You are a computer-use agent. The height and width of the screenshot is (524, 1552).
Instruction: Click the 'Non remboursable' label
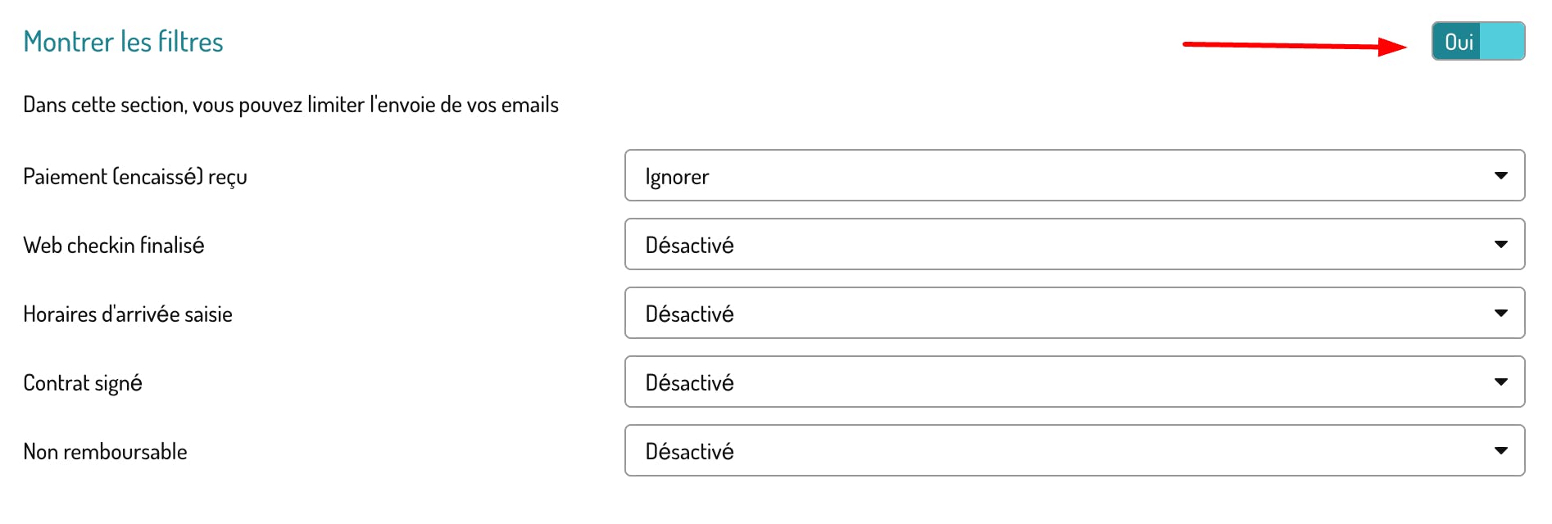(105, 452)
